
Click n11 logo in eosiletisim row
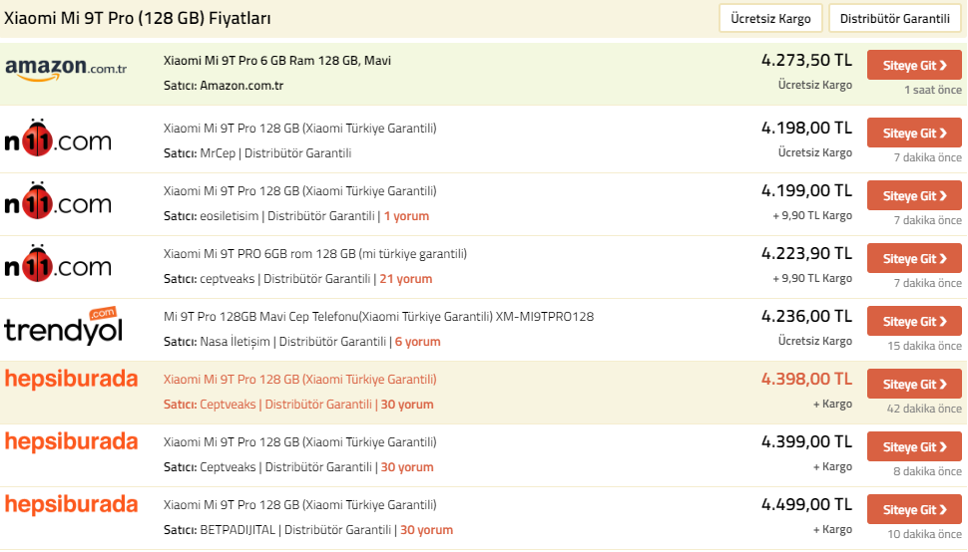(58, 201)
